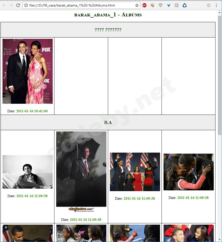Open the umbrella-in-rain photo
The width and height of the screenshot is (222, 242).
81,169
